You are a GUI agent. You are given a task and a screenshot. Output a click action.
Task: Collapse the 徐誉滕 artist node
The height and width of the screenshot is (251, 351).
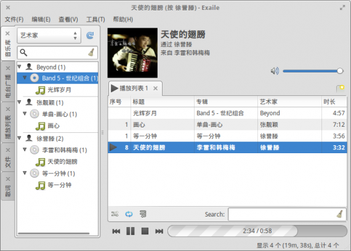pyautogui.click(x=20, y=138)
